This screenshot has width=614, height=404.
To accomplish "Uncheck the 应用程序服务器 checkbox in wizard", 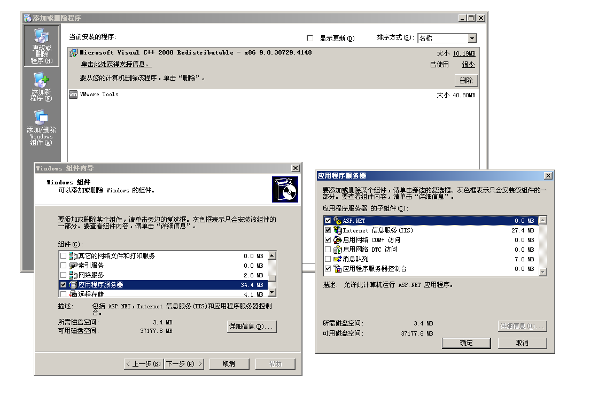I will (64, 285).
